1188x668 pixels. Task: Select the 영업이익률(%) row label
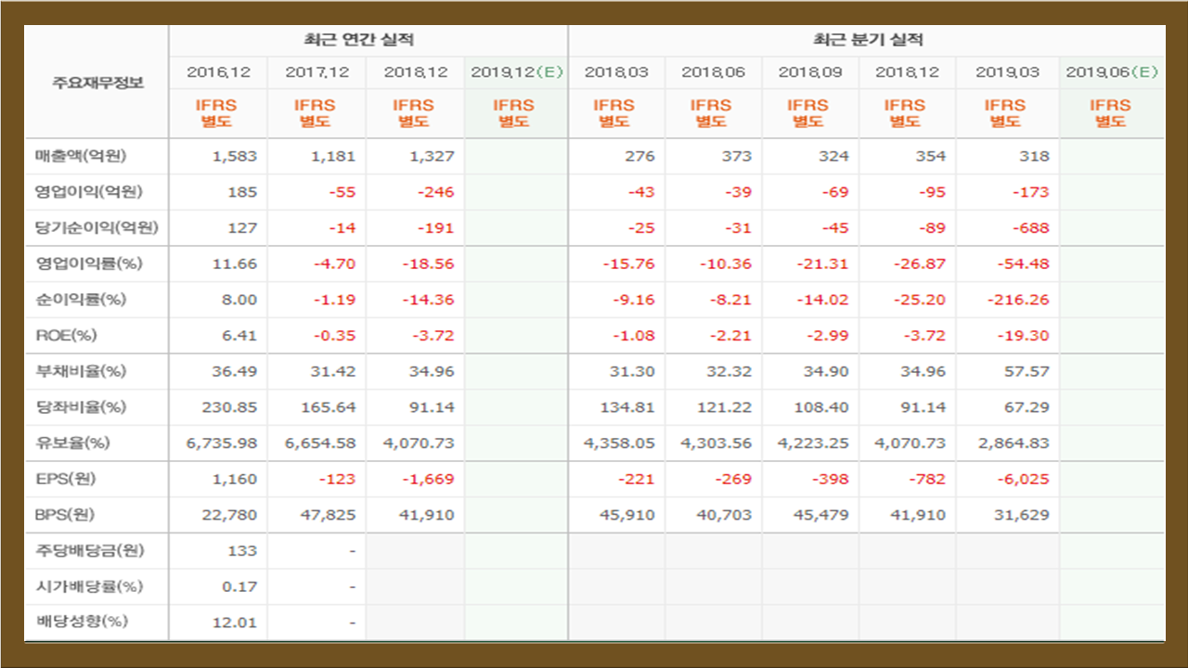click(x=89, y=263)
